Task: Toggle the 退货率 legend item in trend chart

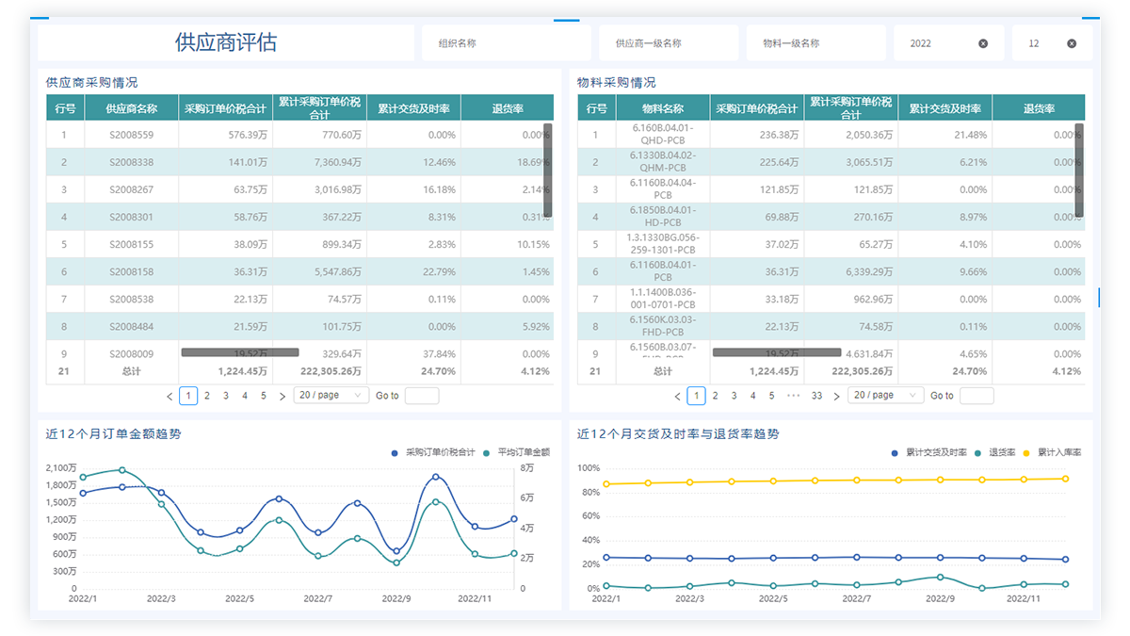Action: (x=995, y=452)
